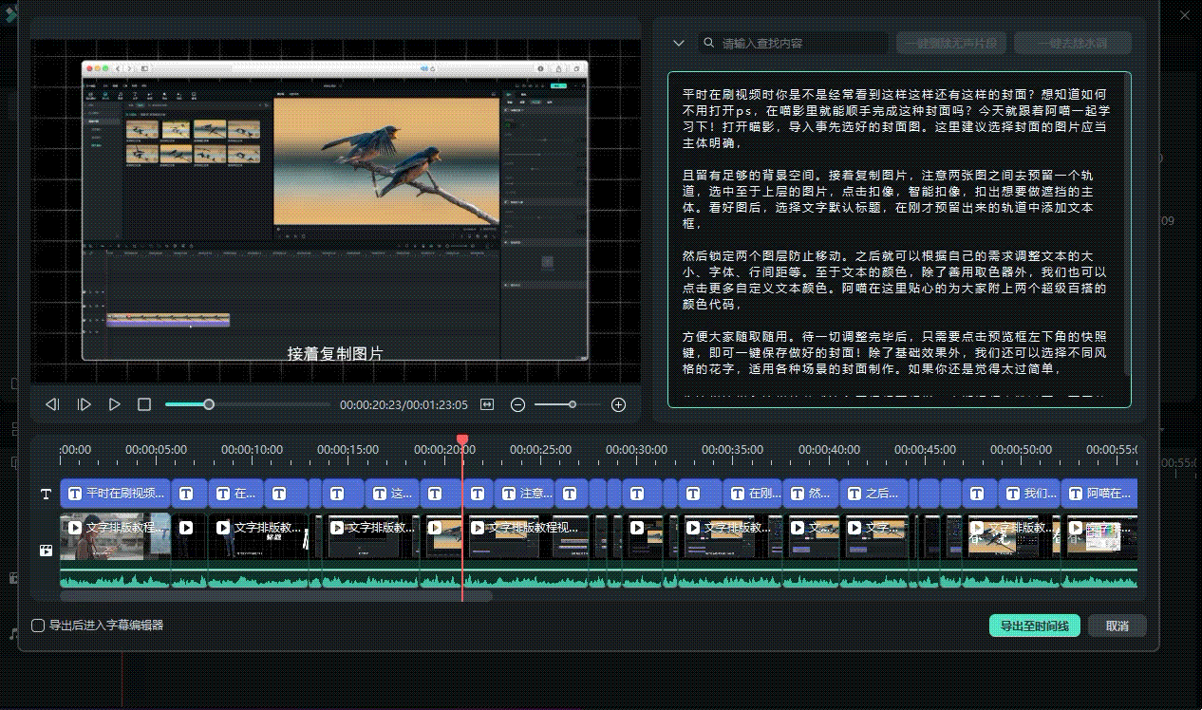1202x710 pixels.
Task: Click the 请输入查找内容 search field
Action: click(798, 43)
